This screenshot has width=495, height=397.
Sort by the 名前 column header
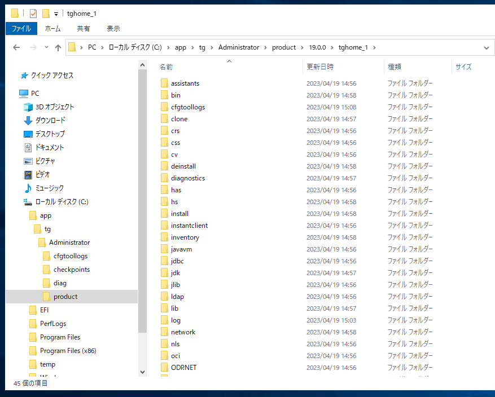click(166, 67)
